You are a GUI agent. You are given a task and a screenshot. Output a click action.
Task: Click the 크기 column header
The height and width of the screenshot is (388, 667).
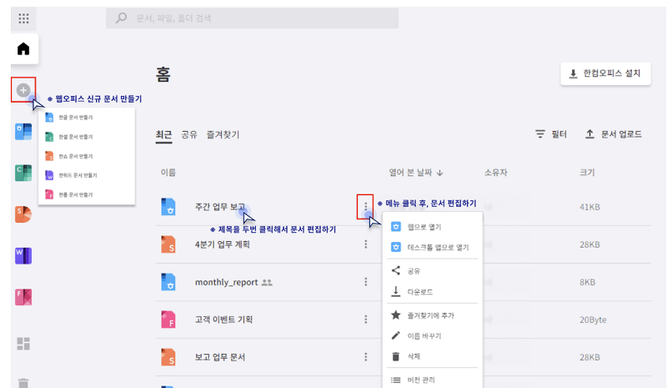click(587, 172)
